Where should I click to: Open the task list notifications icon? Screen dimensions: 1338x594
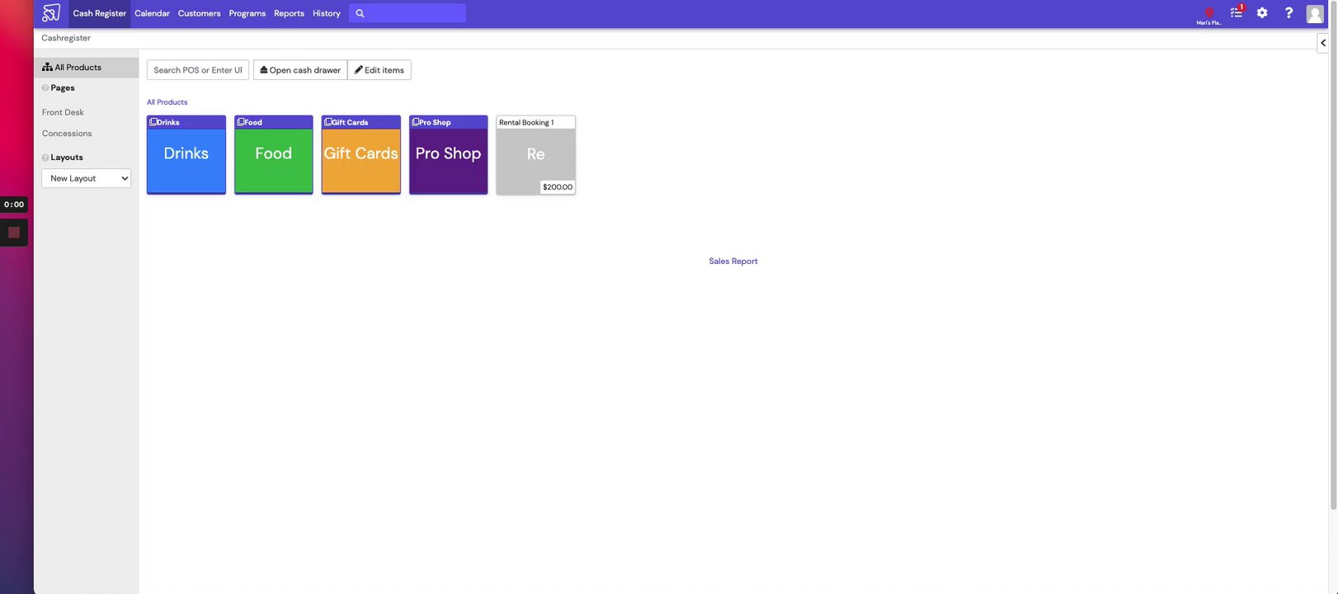coord(1236,12)
